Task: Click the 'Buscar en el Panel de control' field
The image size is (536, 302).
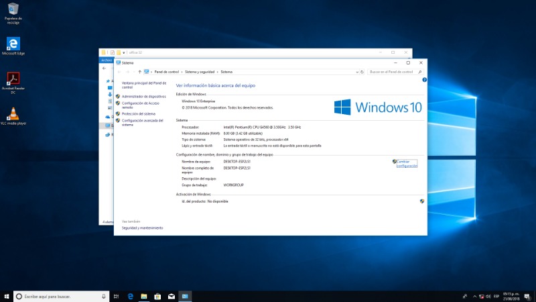Action: 394,71
